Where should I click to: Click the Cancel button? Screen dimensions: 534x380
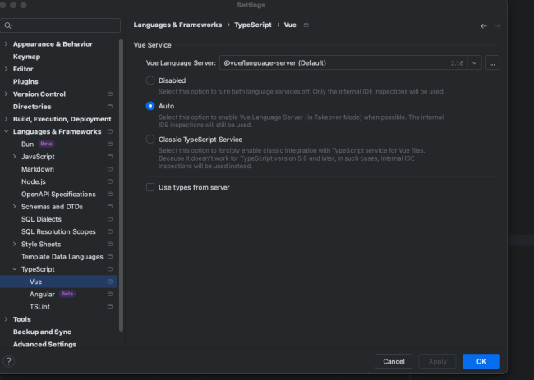(x=393, y=361)
